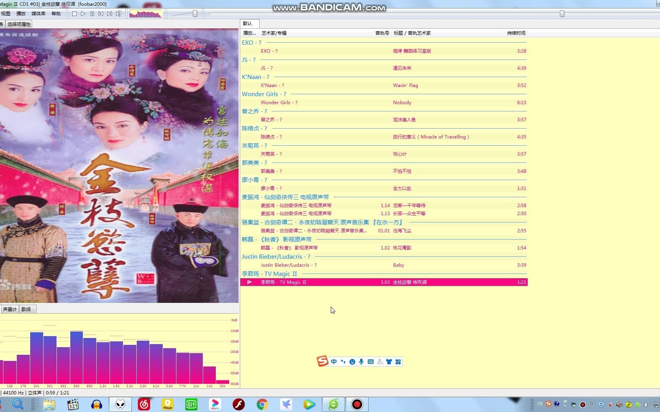Screen dimensions: 660x412
Task: Select the 咆哮 舞蹈练习室版 track
Action: pos(384,51)
